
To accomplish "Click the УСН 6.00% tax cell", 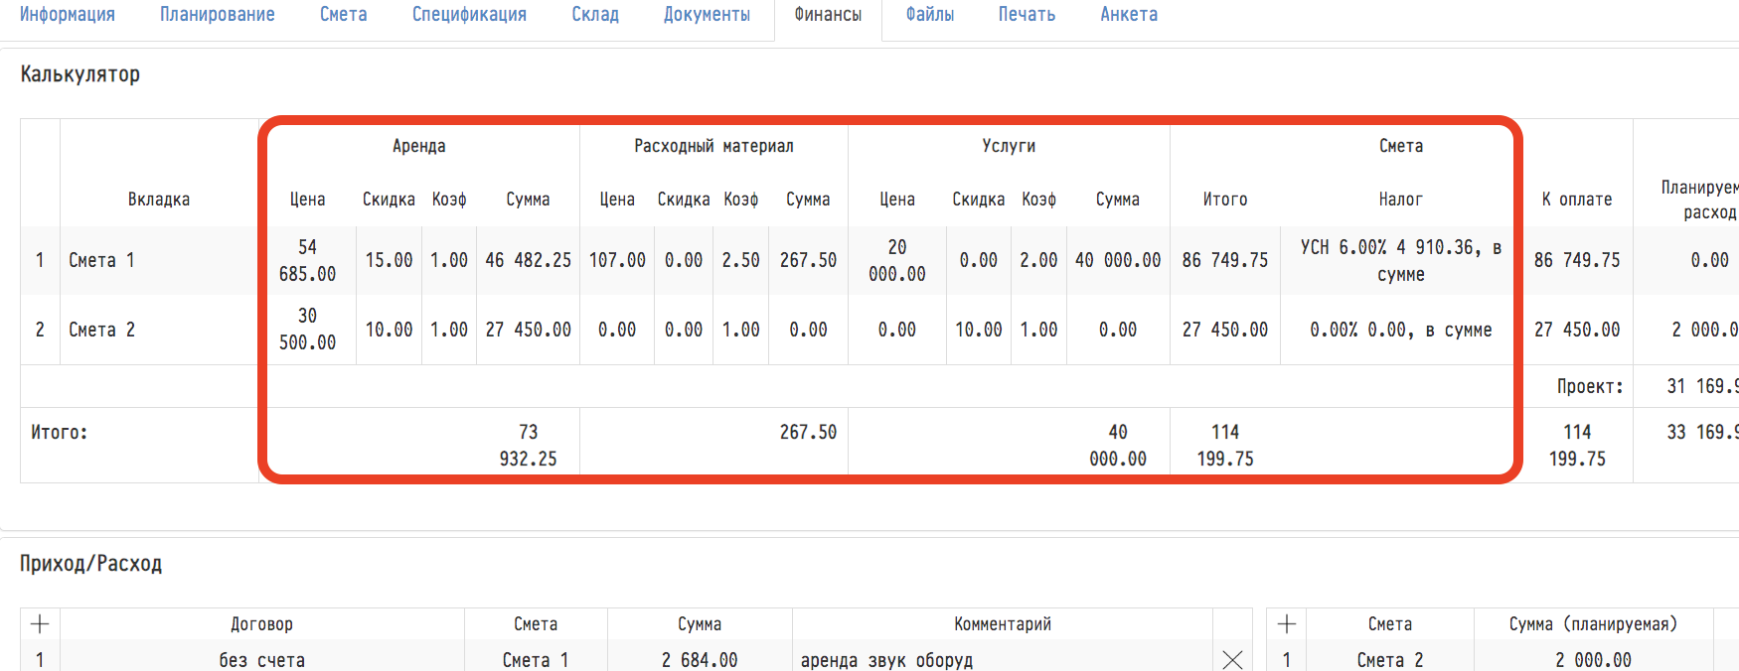I will [1400, 260].
